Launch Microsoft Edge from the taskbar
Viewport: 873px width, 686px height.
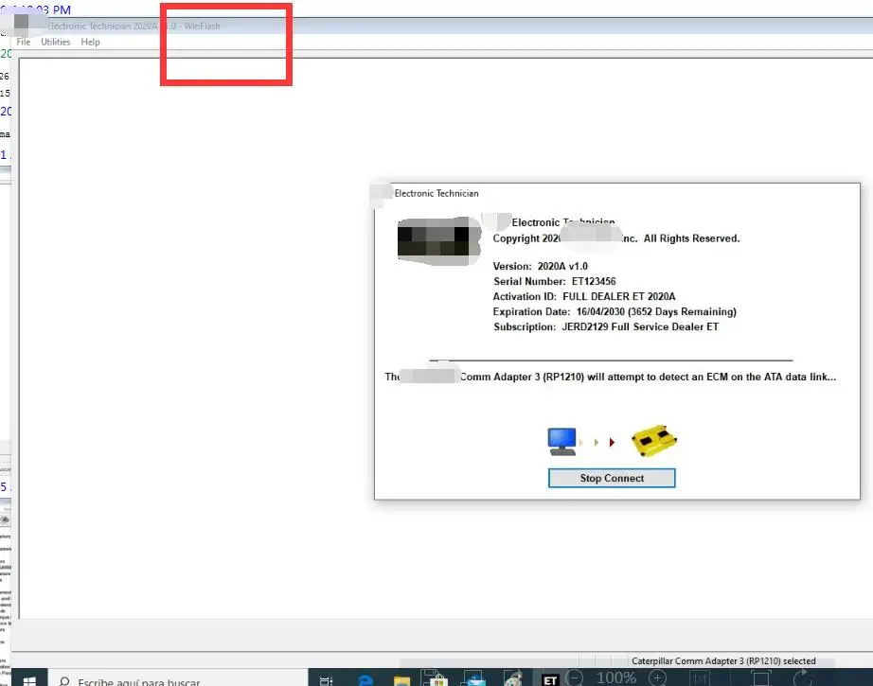click(365, 680)
